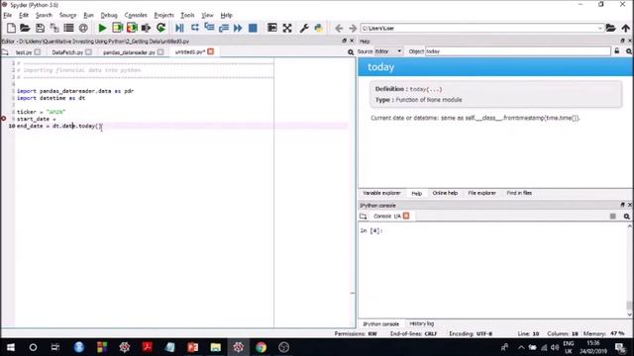Screen dimensions: 634x356
Task: Open the Tools menu
Action: (x=187, y=15)
